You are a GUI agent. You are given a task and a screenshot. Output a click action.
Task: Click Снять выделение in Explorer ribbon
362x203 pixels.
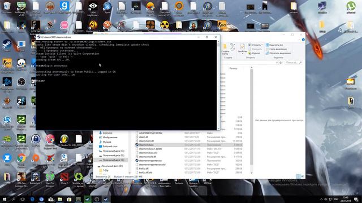click(x=276, y=49)
